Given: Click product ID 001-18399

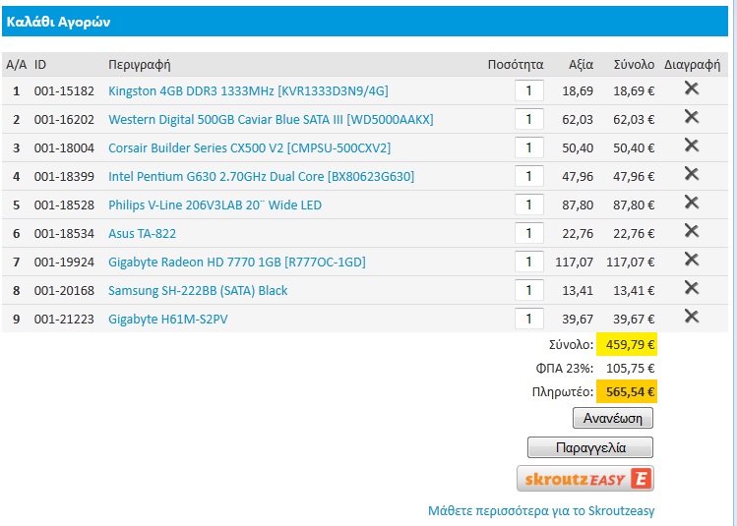Looking at the screenshot, I should (64, 177).
